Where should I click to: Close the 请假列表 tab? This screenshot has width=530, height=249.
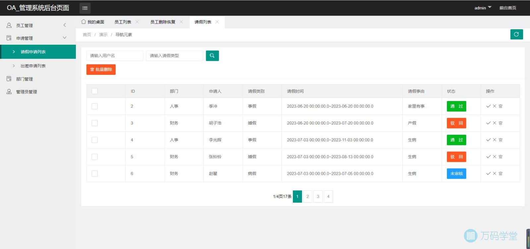click(x=217, y=22)
